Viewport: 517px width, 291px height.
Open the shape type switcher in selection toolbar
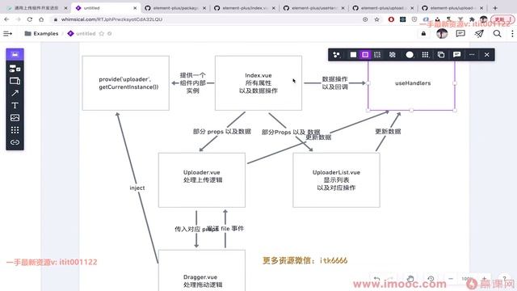[336, 55]
